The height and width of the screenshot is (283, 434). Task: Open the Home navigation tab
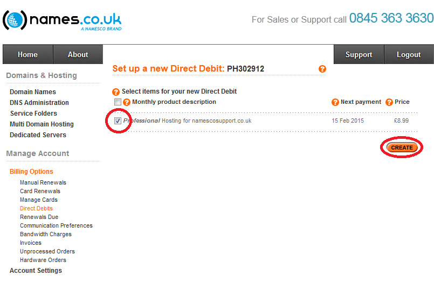[x=27, y=54]
